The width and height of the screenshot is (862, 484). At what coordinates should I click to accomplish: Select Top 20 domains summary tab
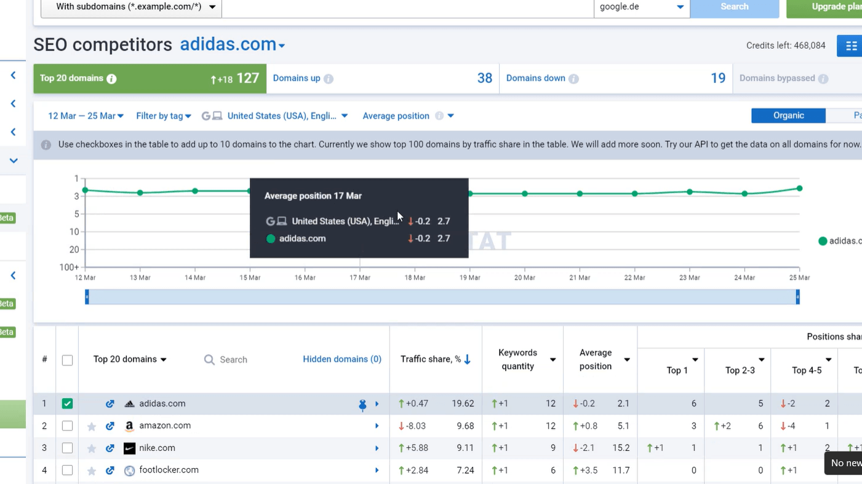point(150,79)
